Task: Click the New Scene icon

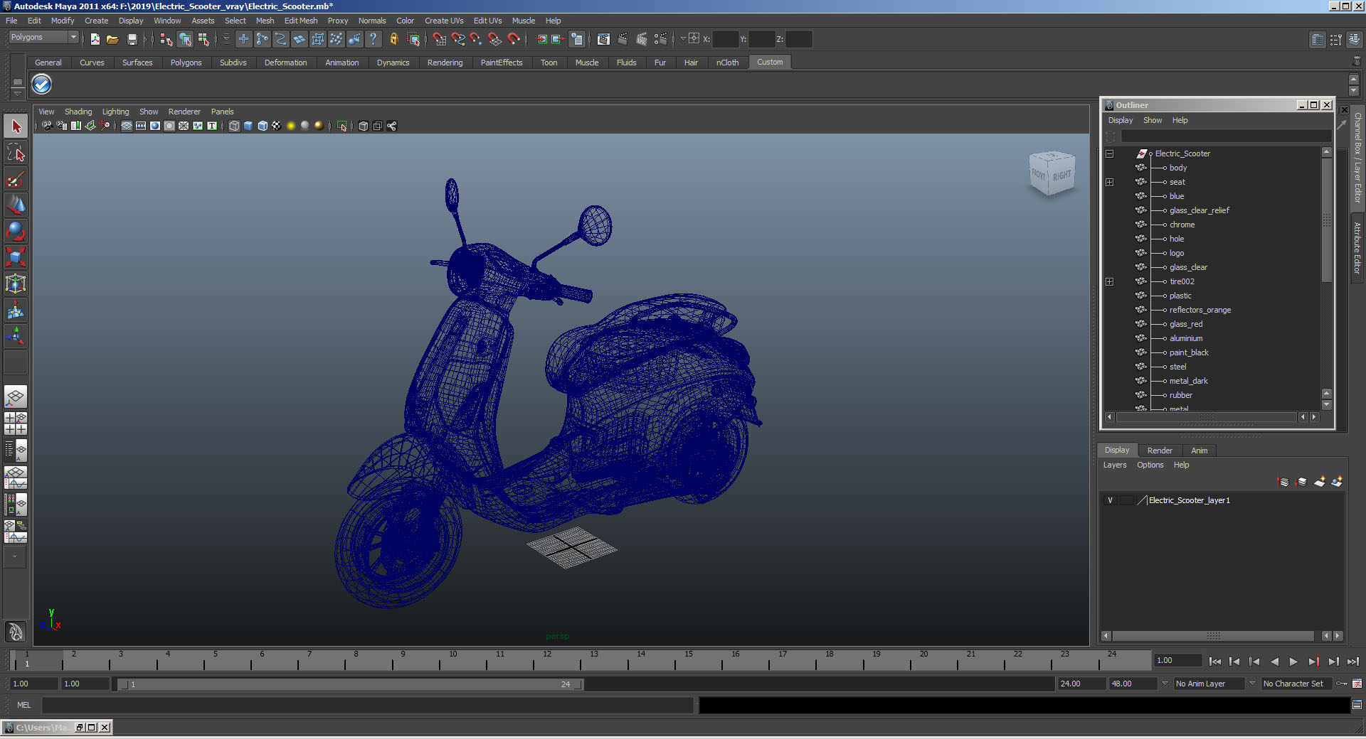Action: (x=95, y=39)
